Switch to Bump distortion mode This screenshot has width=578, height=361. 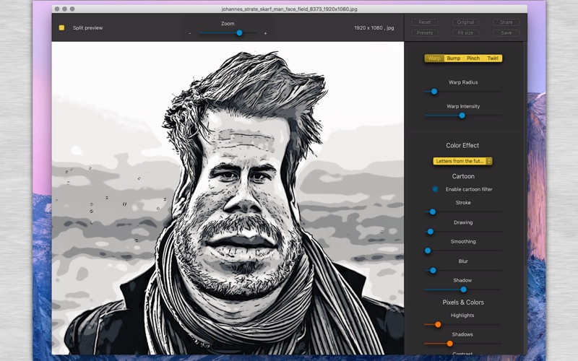pos(453,58)
